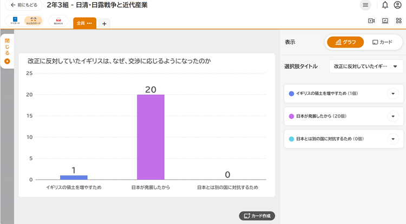Open the user account profile icon
This screenshot has height=224, width=406.
(x=398, y=5)
